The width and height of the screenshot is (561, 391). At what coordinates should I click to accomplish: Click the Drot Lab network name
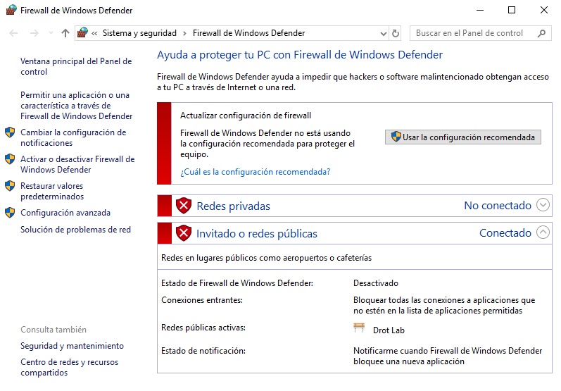pyautogui.click(x=389, y=330)
